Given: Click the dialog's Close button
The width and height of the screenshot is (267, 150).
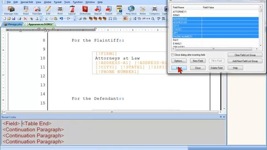Looking at the screenshot, I should [198, 68].
